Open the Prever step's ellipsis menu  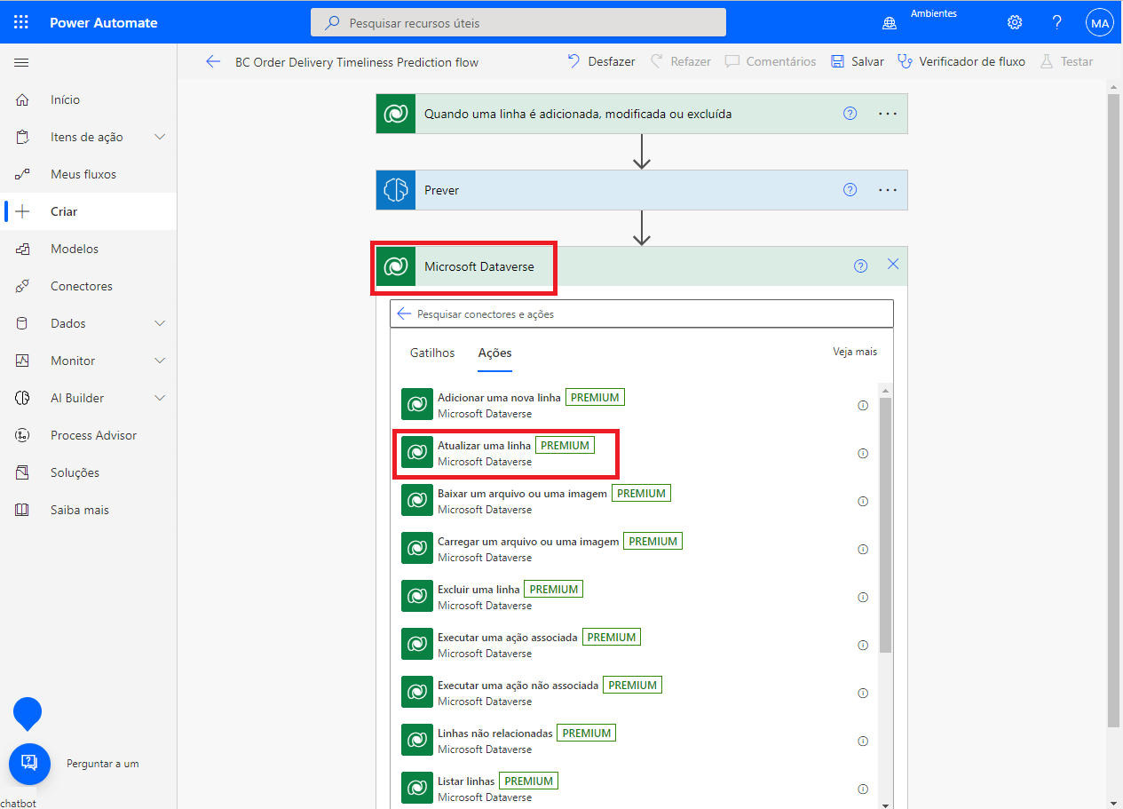(888, 190)
